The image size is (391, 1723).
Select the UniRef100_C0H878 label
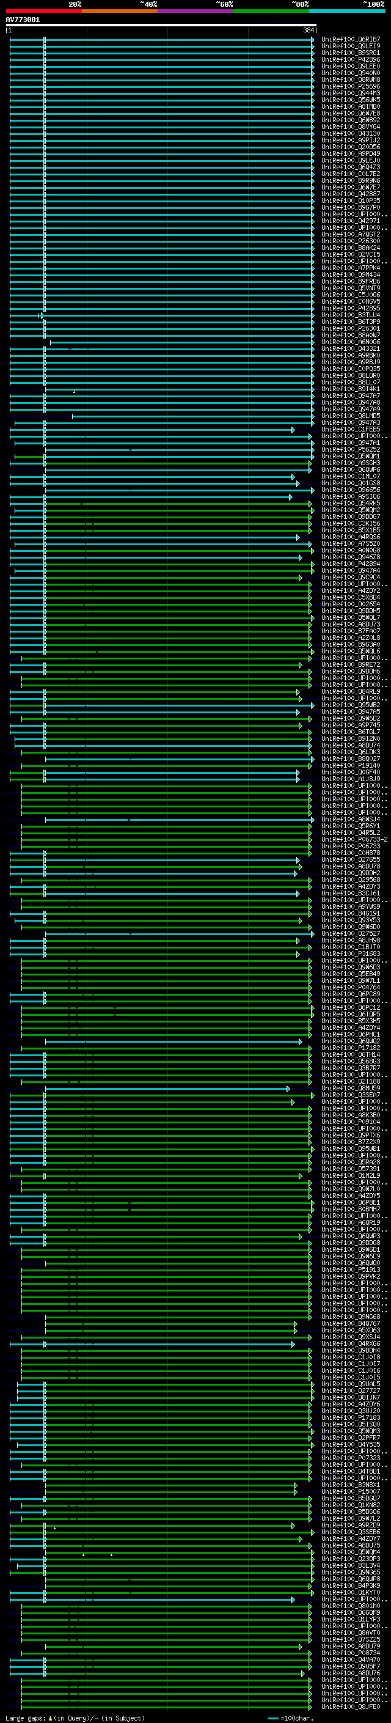tap(350, 853)
